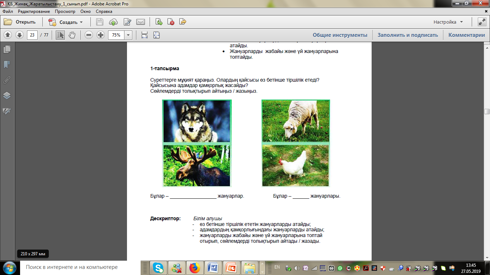
Task: Open the Справка menu
Action: (104, 11)
